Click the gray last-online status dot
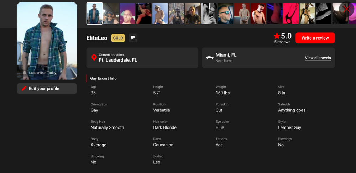The height and width of the screenshot is (173, 356). tap(25, 73)
